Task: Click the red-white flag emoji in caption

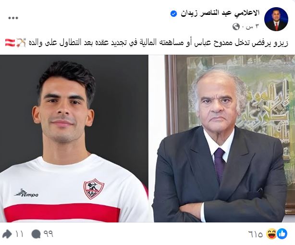Action: [10, 42]
